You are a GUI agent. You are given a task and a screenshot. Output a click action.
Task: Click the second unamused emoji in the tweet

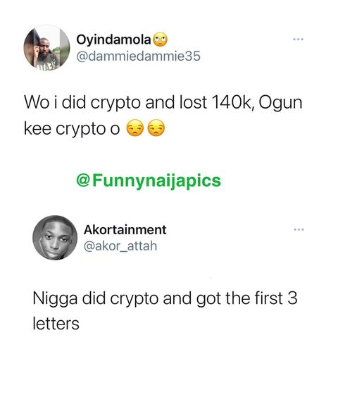coord(156,128)
